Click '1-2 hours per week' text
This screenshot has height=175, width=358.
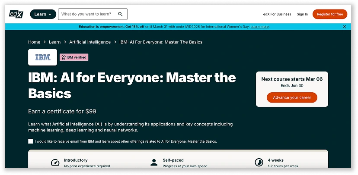[283, 166]
